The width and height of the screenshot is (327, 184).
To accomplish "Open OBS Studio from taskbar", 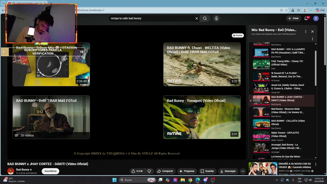I will click(x=213, y=180).
